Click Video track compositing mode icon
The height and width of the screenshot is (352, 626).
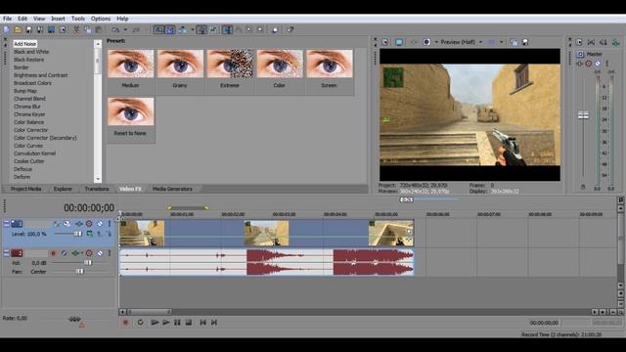point(90,235)
